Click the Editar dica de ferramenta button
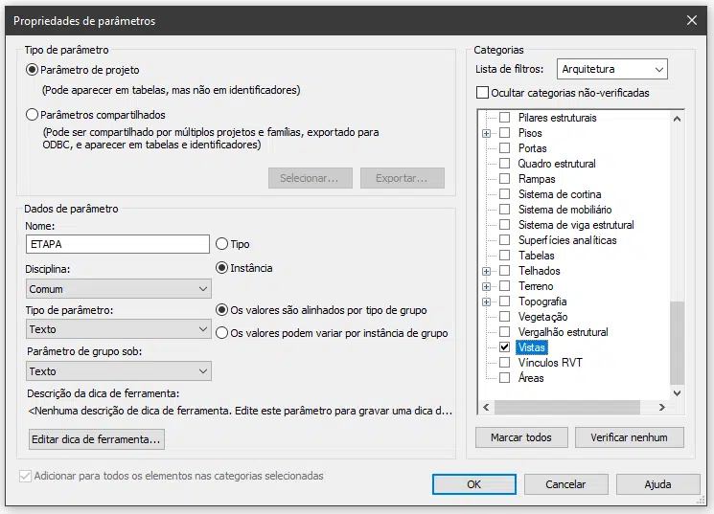Image resolution: width=714 pixels, height=514 pixels. [x=97, y=439]
